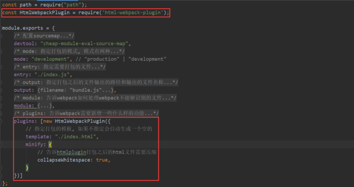This screenshot has width=354, height=187.
Task: Click the comment 指定打包的模板 line
Action: (88, 129)
